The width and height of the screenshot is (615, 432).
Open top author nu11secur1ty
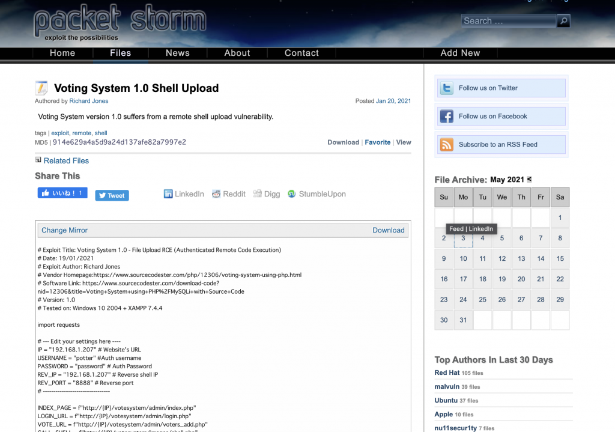455,428
